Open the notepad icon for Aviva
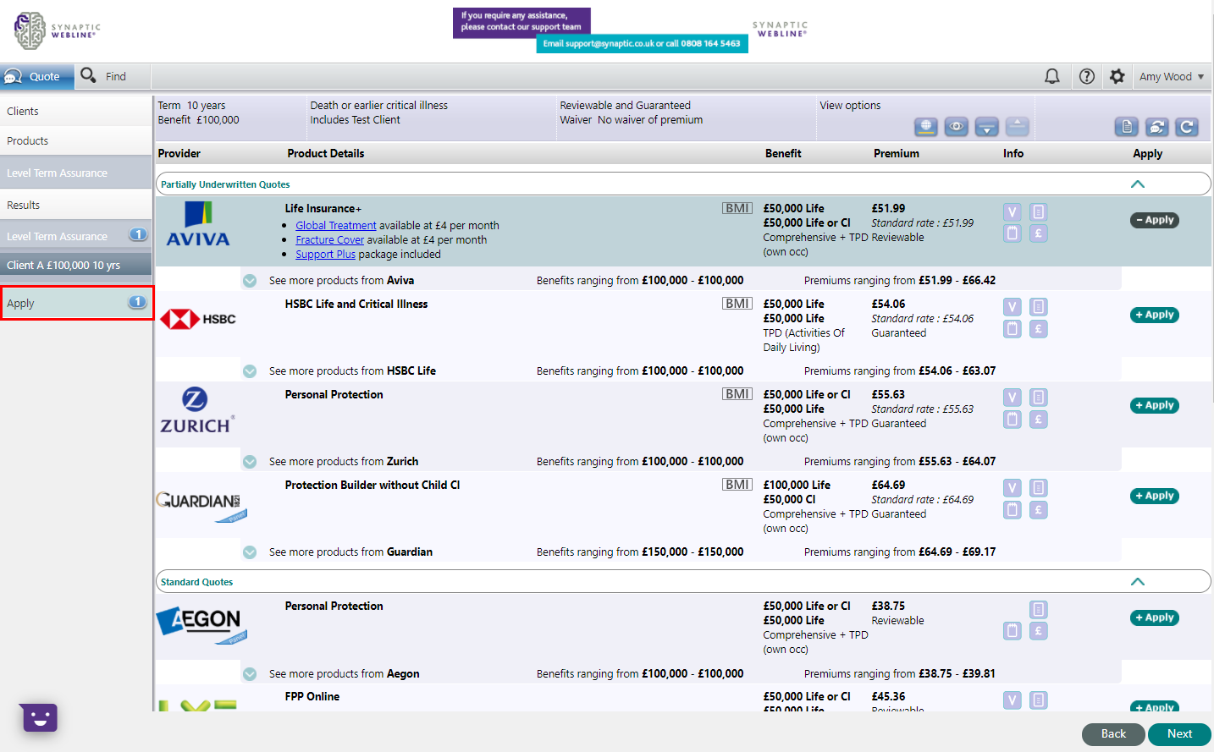Viewport: 1214px width, 752px height. click(x=1013, y=233)
